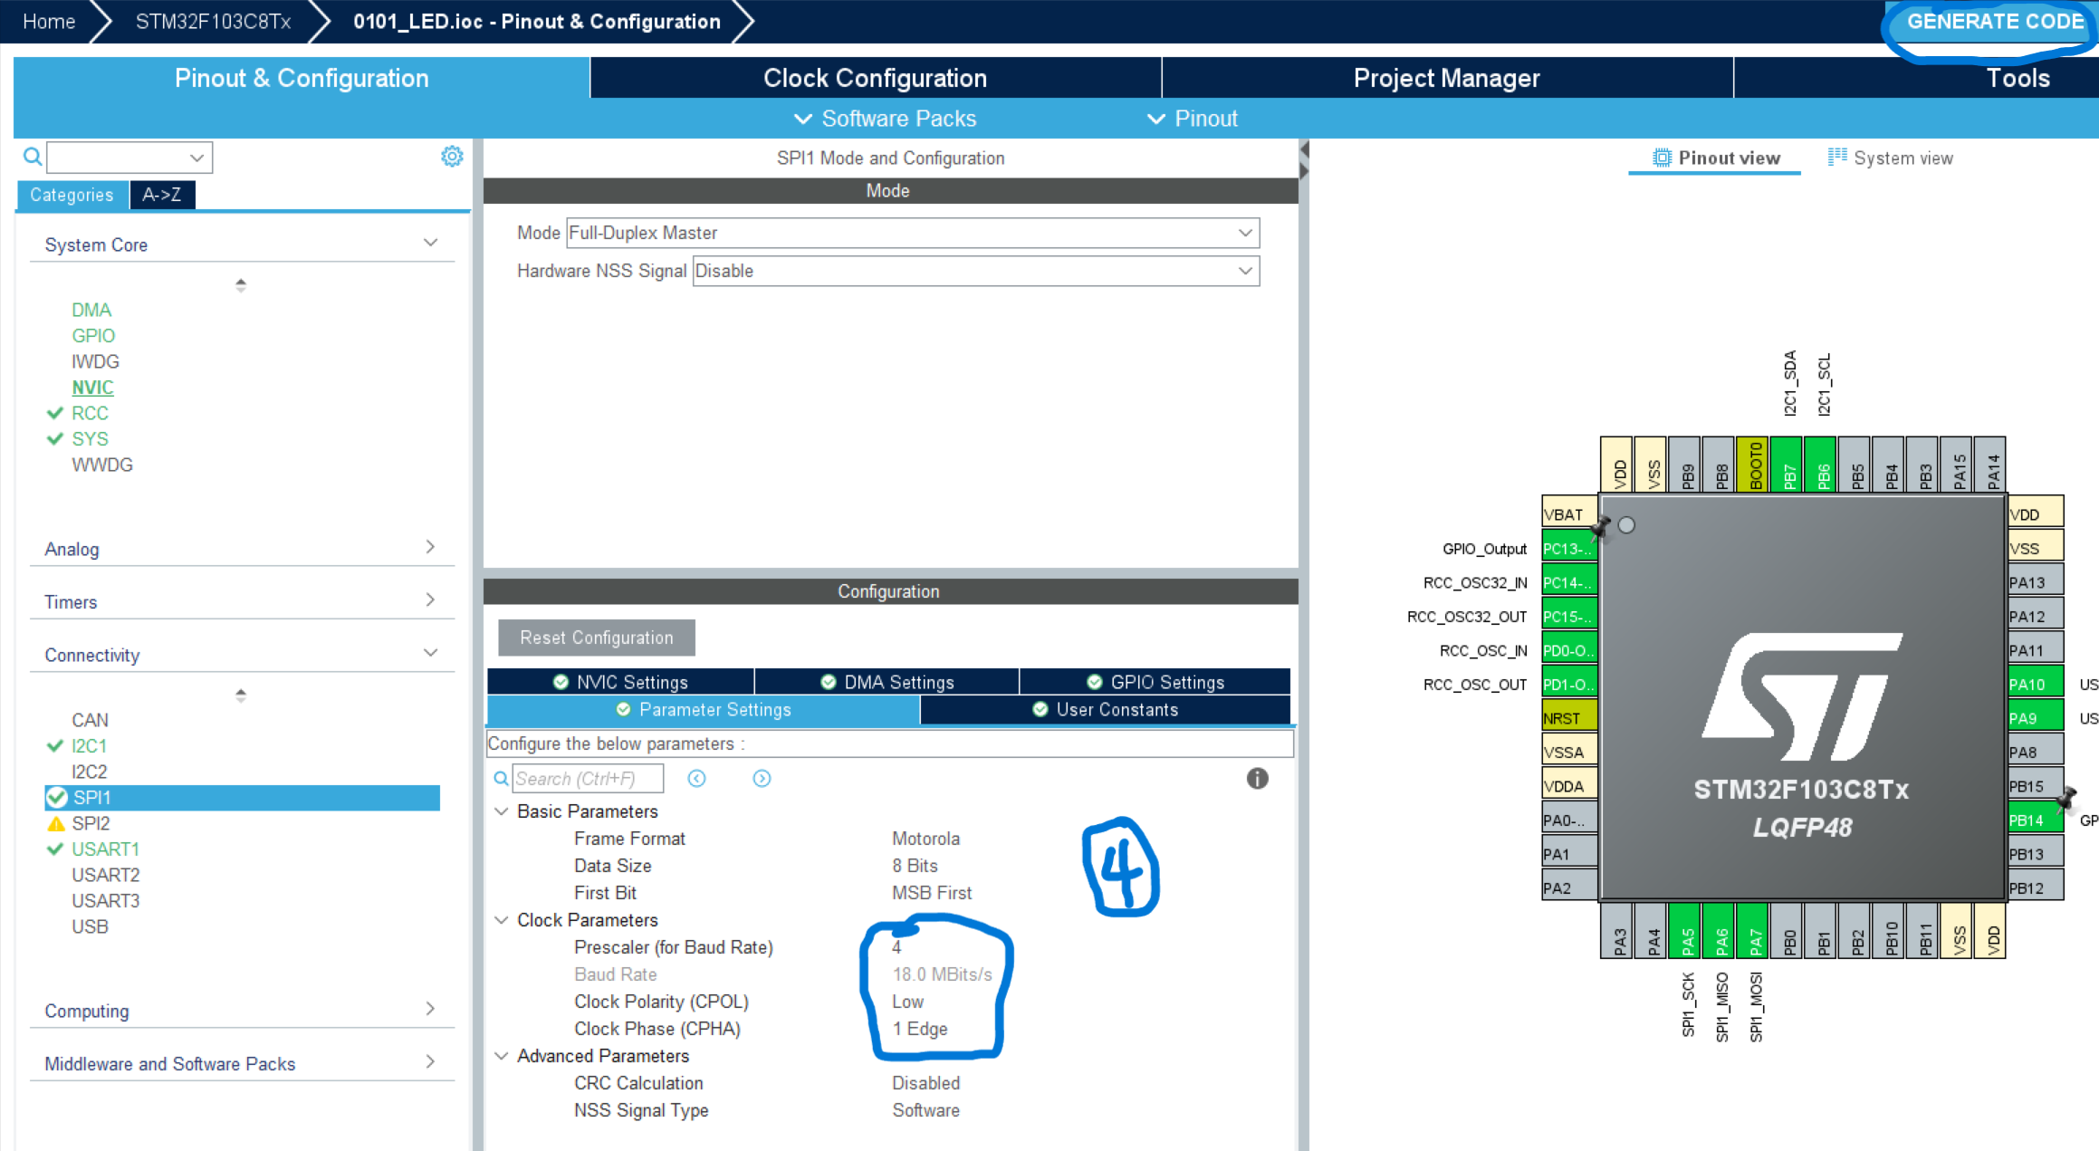This screenshot has width=2099, height=1151.
Task: Click the Reset Configuration button
Action: [597, 638]
